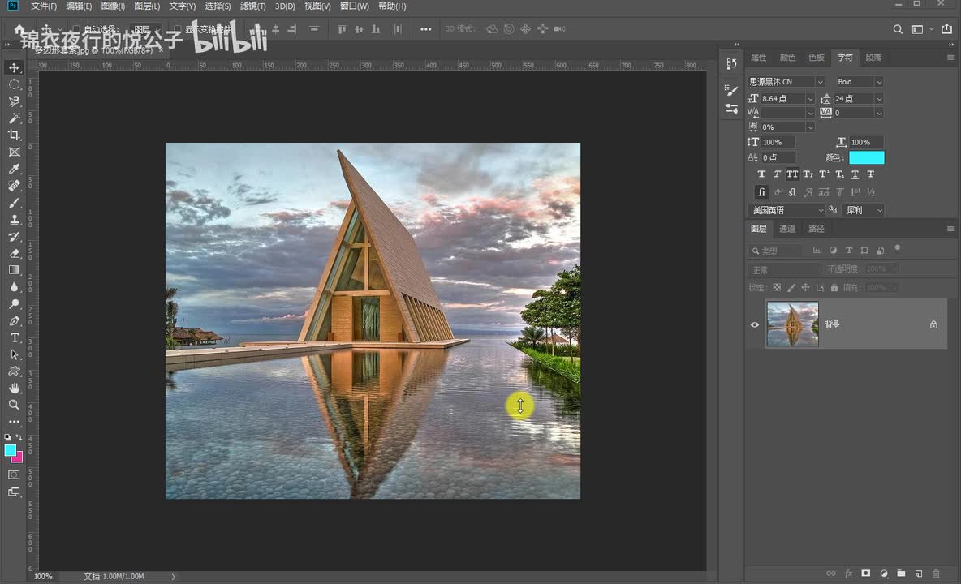Select the Gradient tool
961x584 pixels.
14,270
